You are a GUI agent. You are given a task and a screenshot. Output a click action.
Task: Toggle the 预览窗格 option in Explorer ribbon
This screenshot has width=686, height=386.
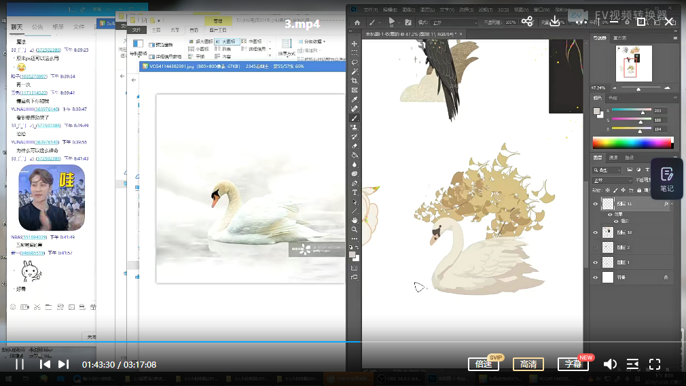161,45
